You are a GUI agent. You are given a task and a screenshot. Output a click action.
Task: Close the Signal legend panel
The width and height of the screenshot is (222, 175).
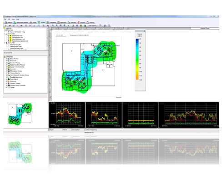144,31
